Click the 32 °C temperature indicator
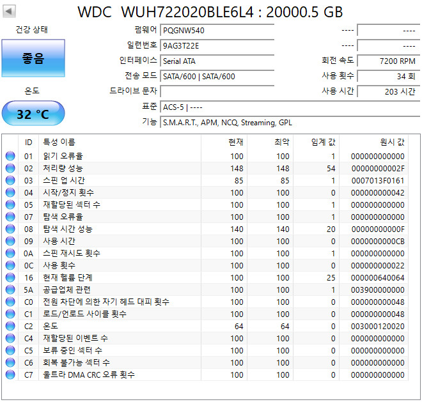Screen dimensions: 422x402 point(33,113)
